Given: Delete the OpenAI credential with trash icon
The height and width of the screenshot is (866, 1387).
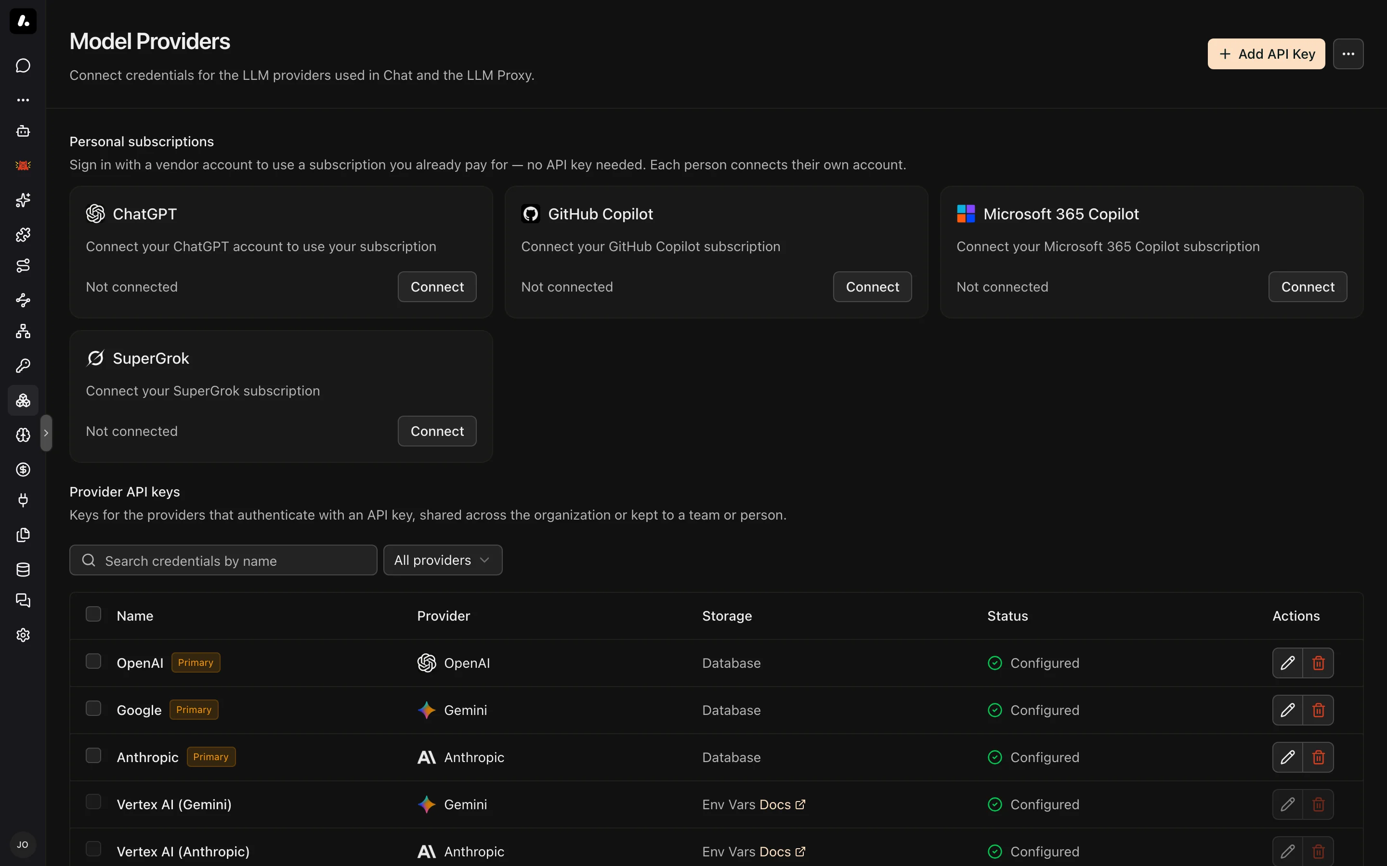Looking at the screenshot, I should pyautogui.click(x=1318, y=662).
